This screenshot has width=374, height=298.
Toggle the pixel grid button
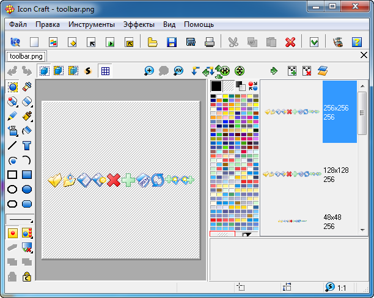point(105,71)
